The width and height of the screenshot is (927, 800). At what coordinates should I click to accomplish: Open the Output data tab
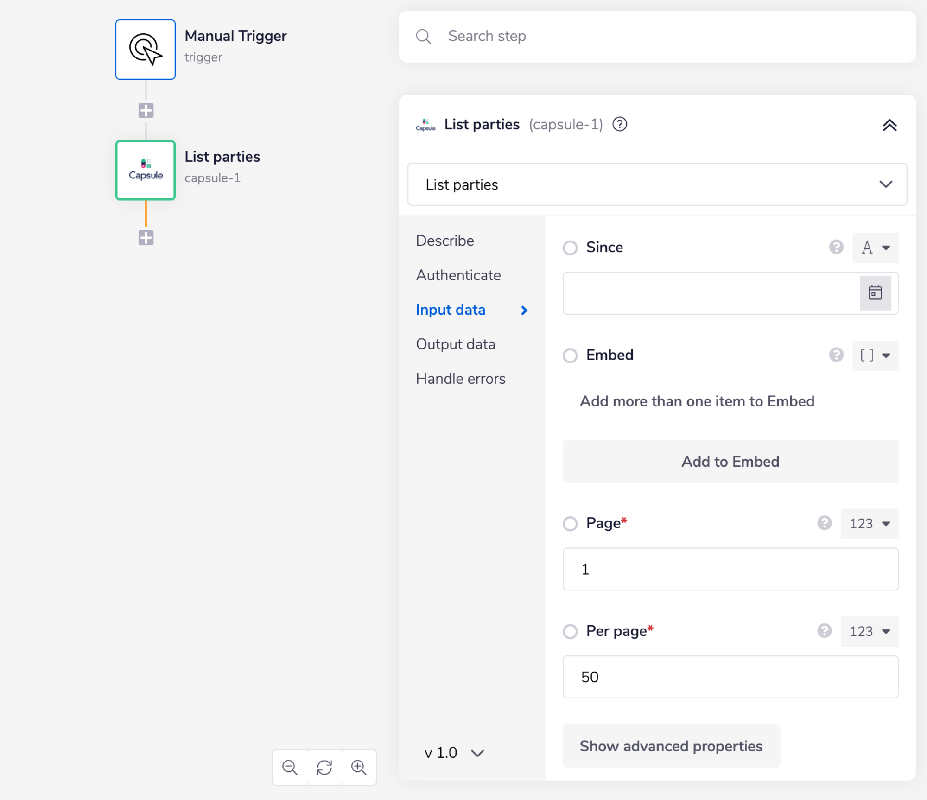pos(456,344)
